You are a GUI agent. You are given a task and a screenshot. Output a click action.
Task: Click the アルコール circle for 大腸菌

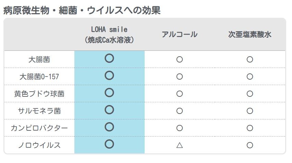click(x=180, y=59)
